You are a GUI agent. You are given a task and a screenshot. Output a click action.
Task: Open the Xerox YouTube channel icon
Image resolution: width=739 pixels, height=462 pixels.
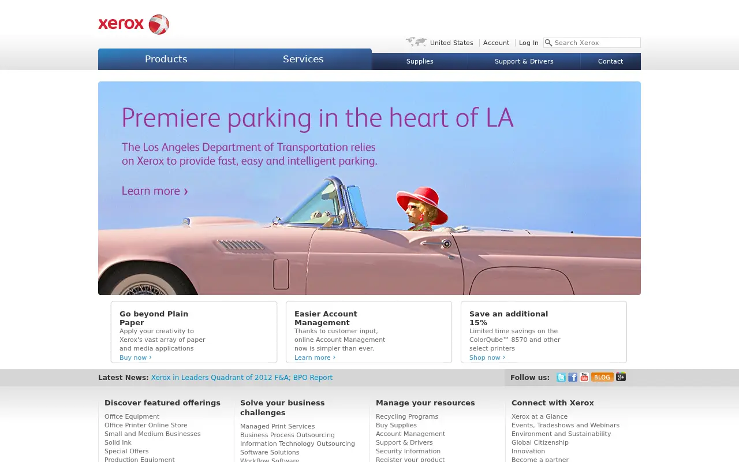point(584,377)
